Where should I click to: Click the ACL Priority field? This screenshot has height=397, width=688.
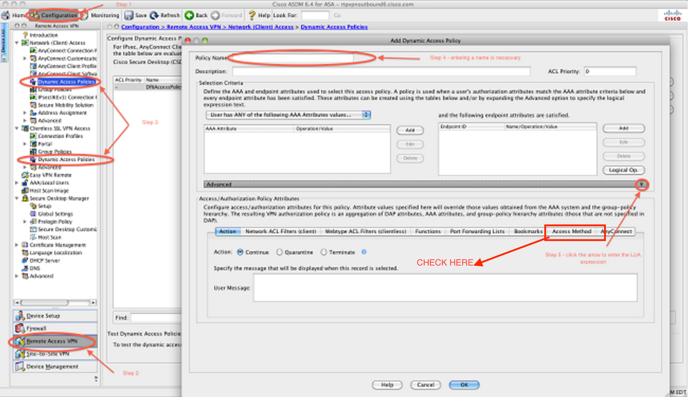(610, 71)
